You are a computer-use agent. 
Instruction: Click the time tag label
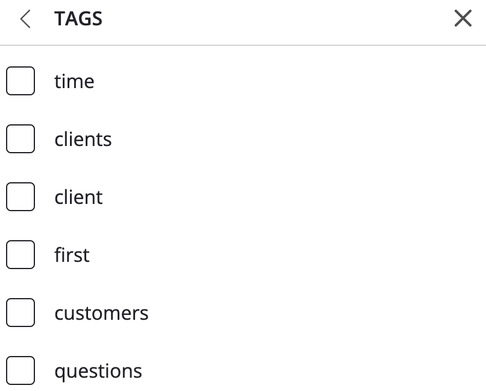click(74, 81)
